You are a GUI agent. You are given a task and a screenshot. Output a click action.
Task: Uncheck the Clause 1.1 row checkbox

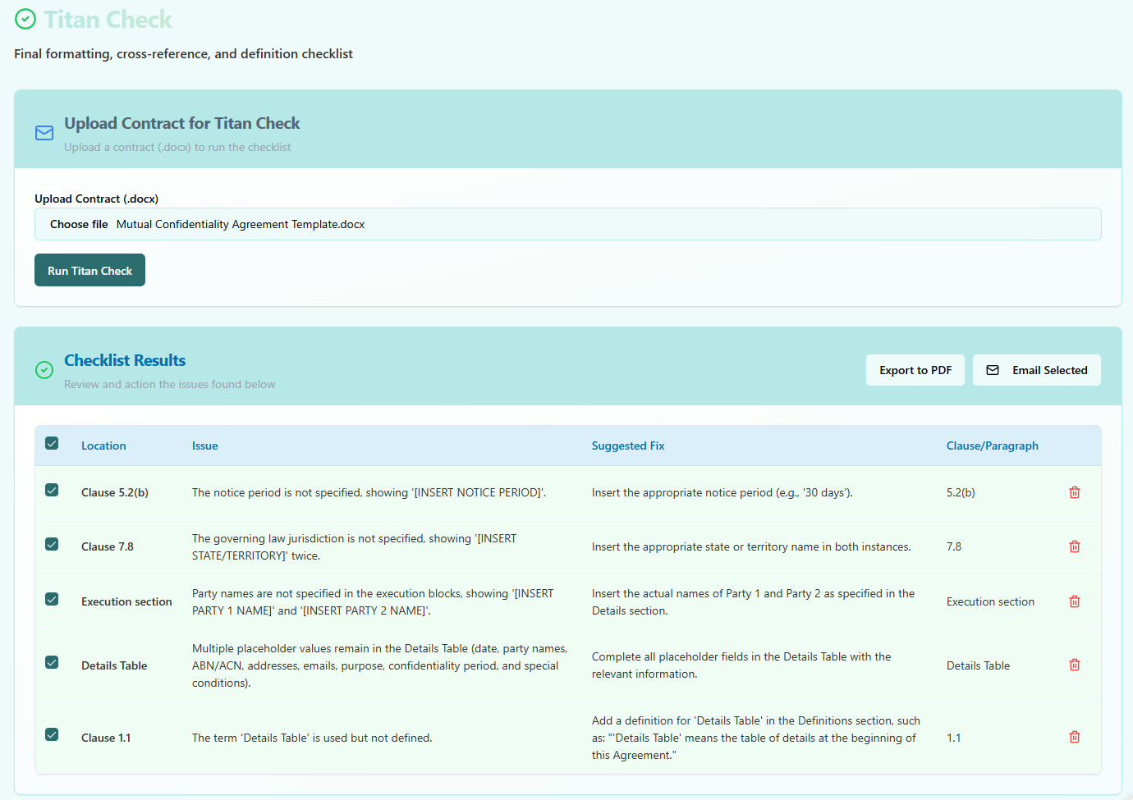tap(52, 735)
